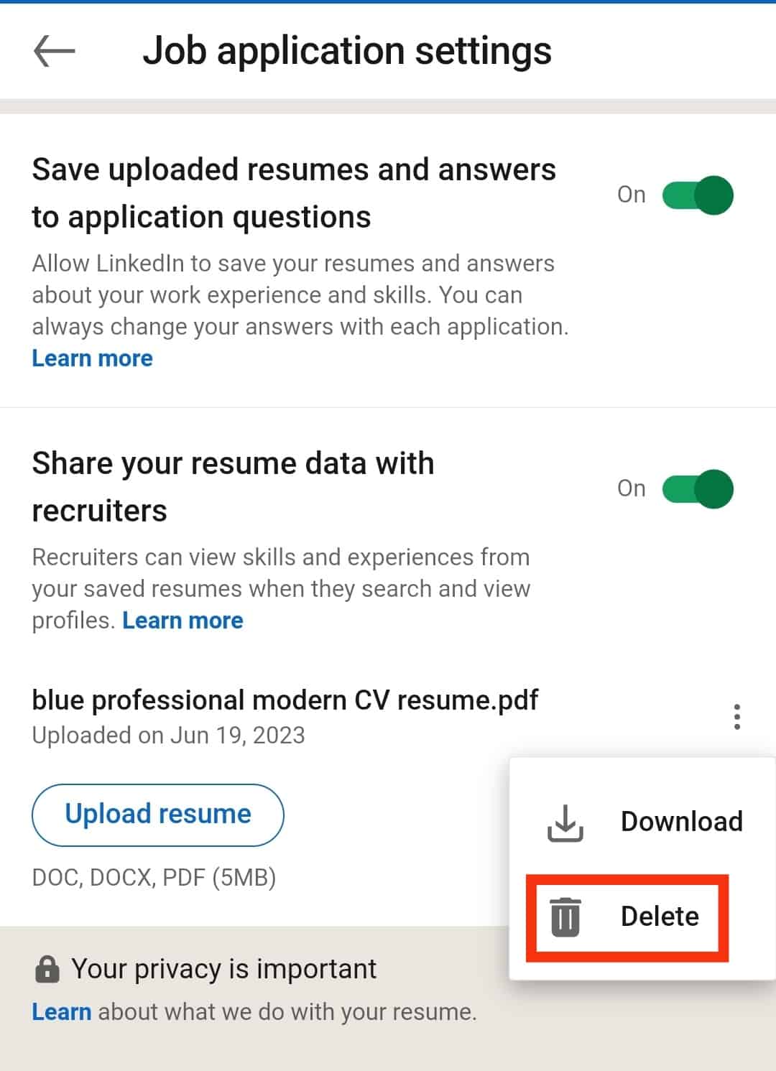Click the Uploaded on Jun 19, 2023 text
Image resolution: width=776 pixels, height=1071 pixels.
pos(168,735)
